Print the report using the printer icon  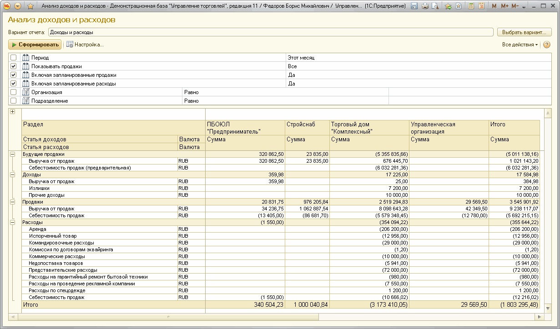tap(425, 6)
